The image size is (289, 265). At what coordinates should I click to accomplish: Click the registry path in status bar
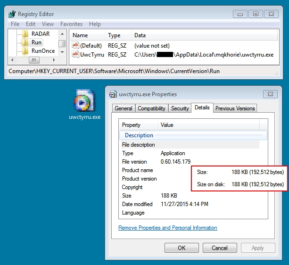[114, 71]
